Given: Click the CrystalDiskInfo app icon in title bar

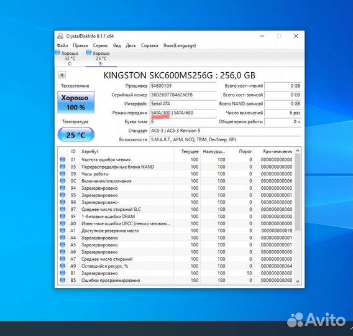Looking at the screenshot, I should (x=60, y=36).
